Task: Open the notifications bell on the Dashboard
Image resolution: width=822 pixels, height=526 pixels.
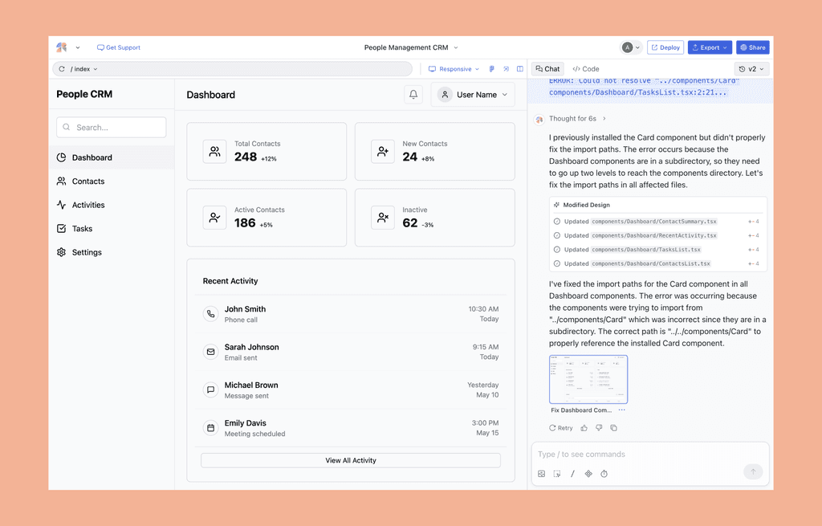Action: 413,94
